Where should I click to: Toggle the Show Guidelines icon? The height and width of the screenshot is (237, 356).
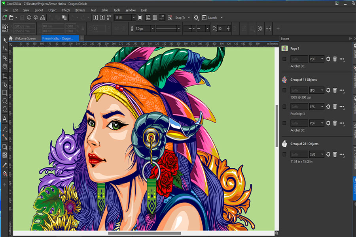pos(162,17)
